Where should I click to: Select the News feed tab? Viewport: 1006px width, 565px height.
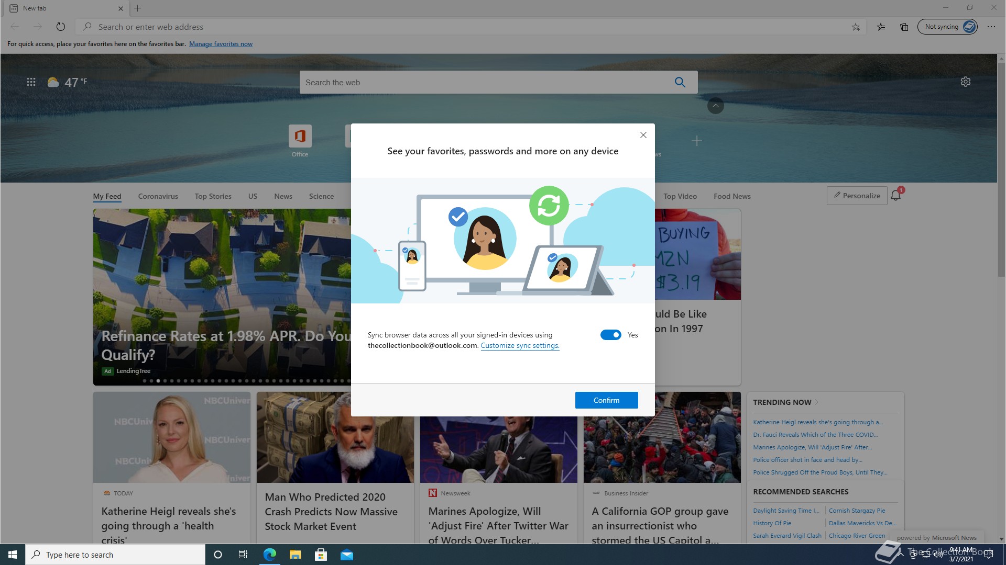pos(283,196)
